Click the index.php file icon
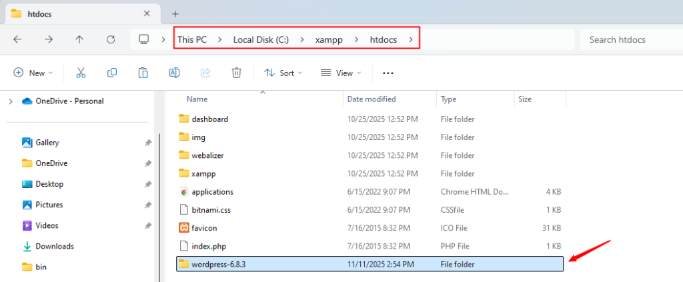Image resolution: width=683 pixels, height=282 pixels. point(184,246)
